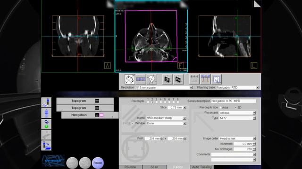Switch to the Scan tab
The width and height of the screenshot is (302, 169).
click(154, 167)
